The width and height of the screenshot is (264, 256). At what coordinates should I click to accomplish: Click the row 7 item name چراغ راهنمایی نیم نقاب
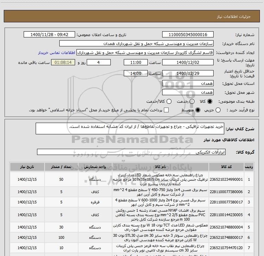pos(160,248)
